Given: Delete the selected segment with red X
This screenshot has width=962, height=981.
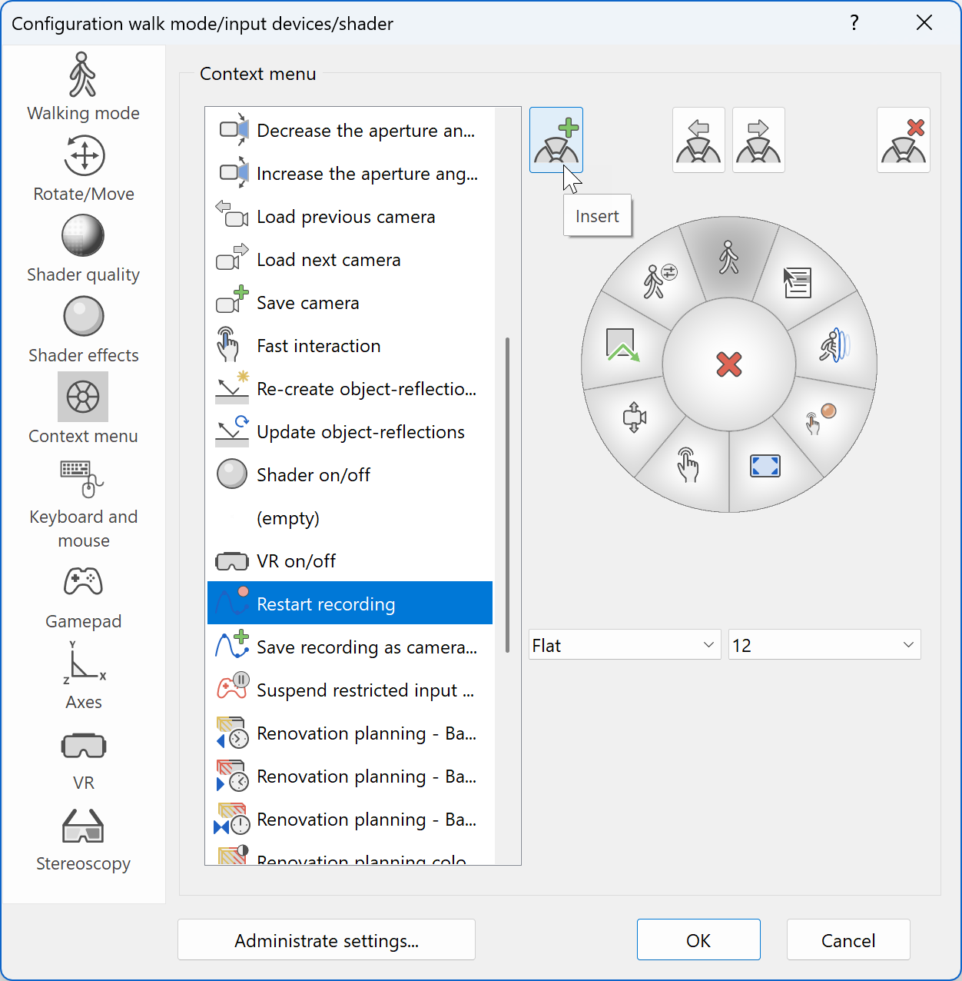Looking at the screenshot, I should pos(903,139).
